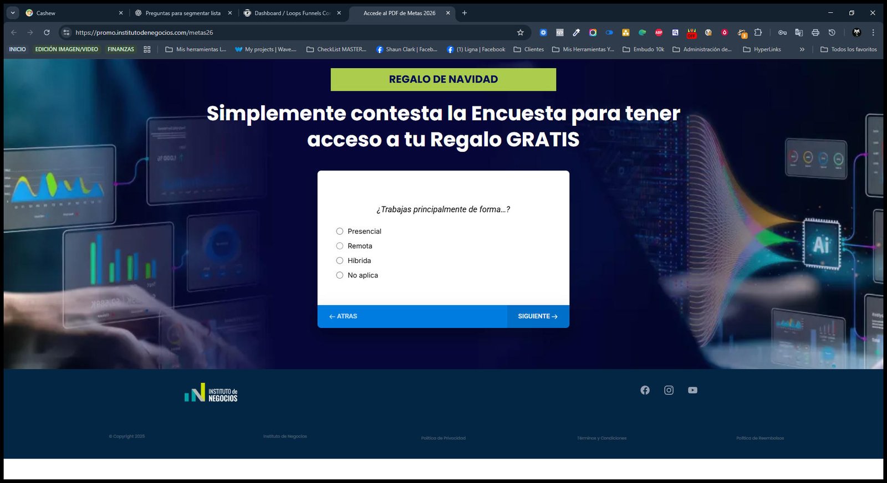Screen dimensions: 887x483
Task: Click the printer icon in the toolbar
Action: (x=815, y=33)
